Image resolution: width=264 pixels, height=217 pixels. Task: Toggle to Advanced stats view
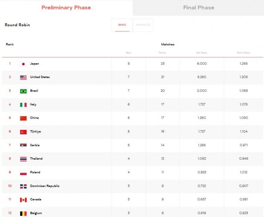coord(143,25)
